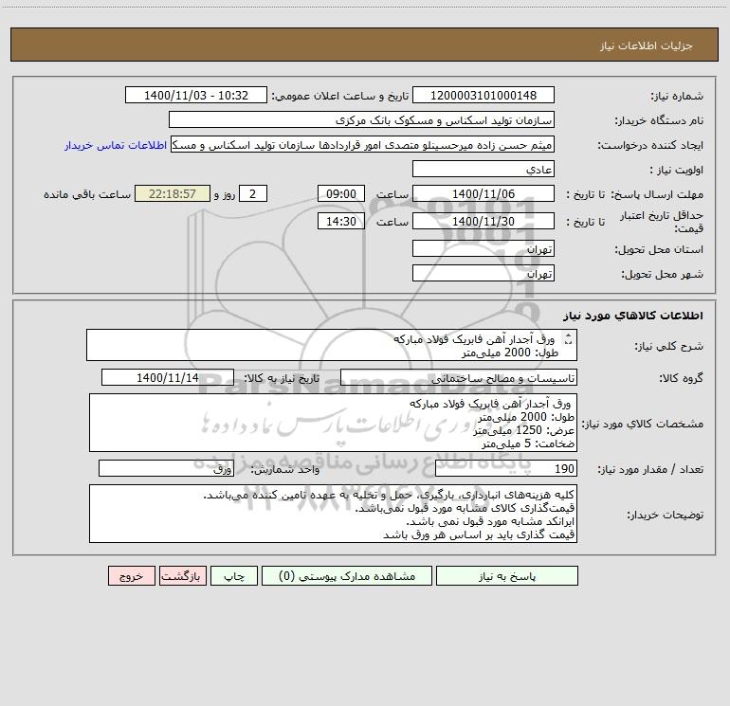
Task: Click the پاسخ به نیاز button
Action: [x=507, y=575]
